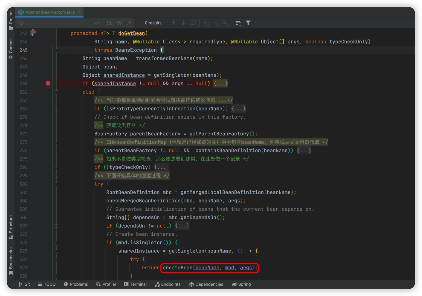Expand folded if block on line 249

tap(56, 84)
